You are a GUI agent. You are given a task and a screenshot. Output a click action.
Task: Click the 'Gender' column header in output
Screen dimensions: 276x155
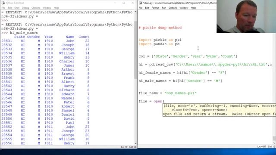(x=34, y=37)
